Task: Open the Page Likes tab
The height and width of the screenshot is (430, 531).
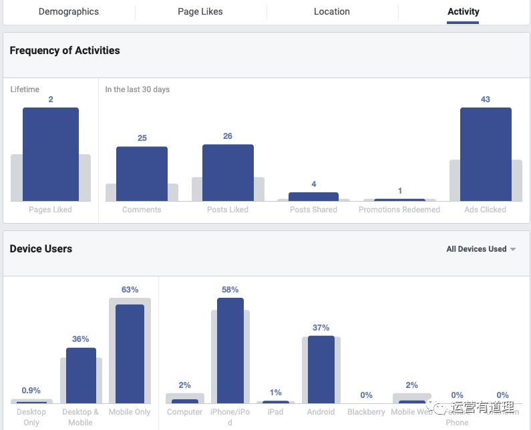Action: click(200, 12)
